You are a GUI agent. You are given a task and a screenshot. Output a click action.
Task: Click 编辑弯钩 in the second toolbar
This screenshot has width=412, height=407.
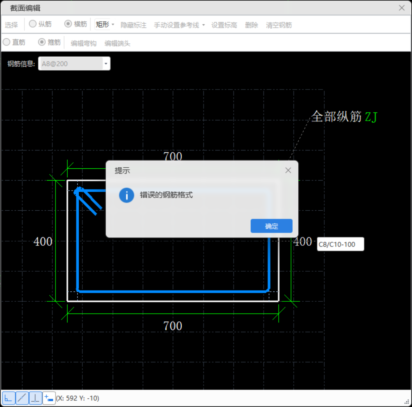(84, 43)
